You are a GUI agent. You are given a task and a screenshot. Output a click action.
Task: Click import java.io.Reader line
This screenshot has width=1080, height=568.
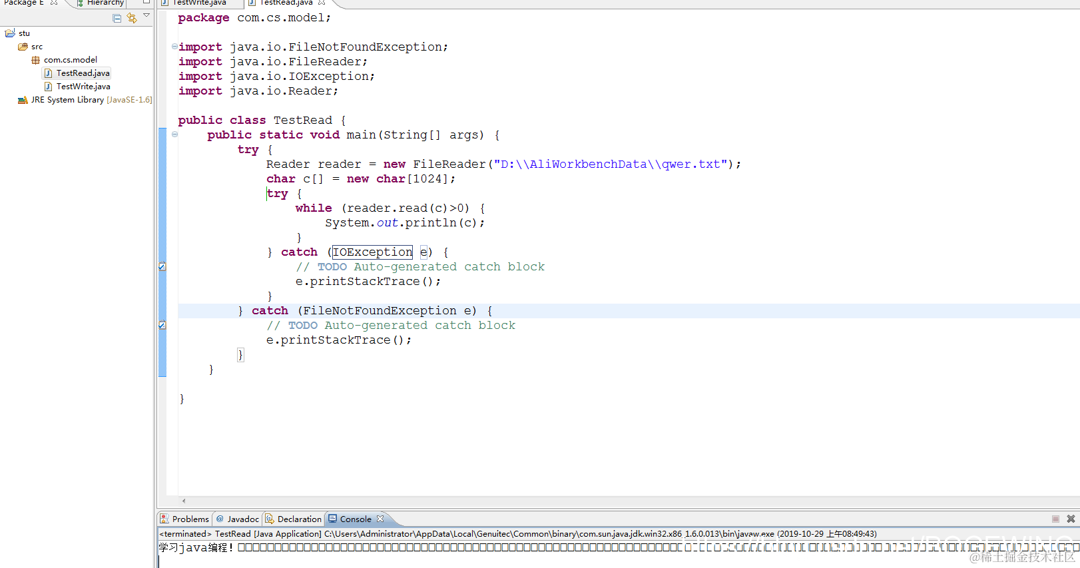258,91
